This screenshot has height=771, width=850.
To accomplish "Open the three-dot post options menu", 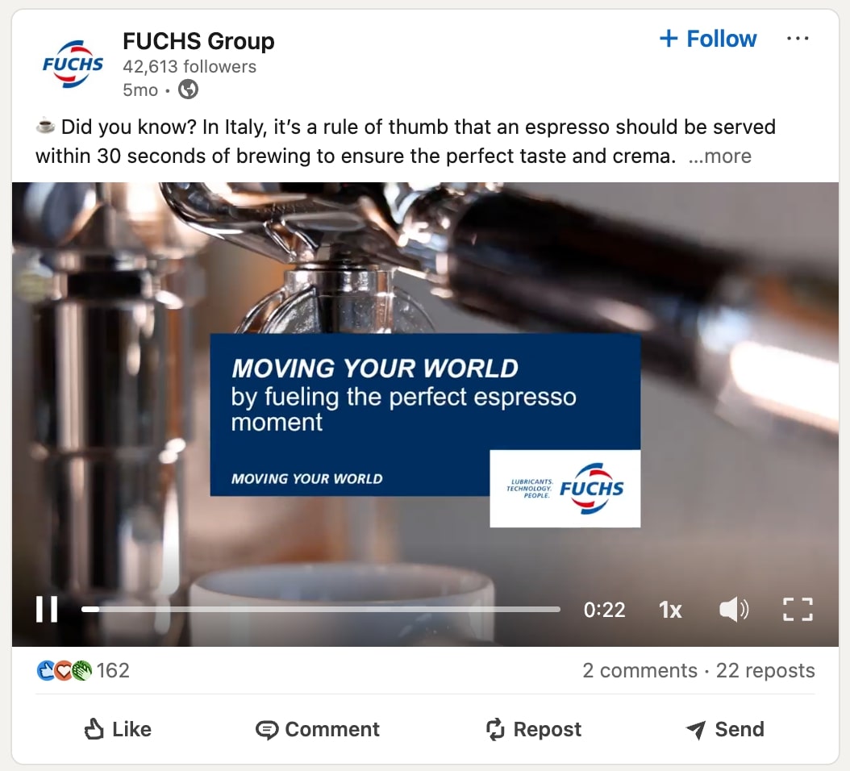I will pyautogui.click(x=798, y=39).
